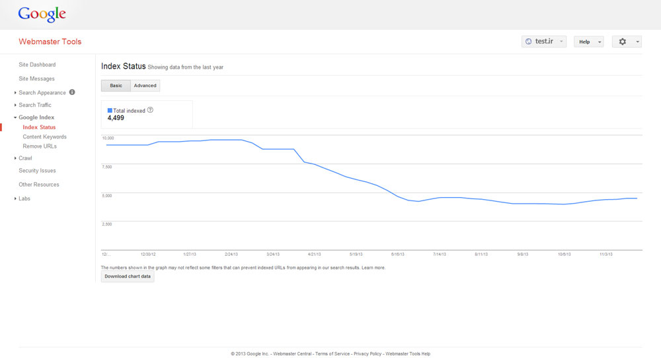Open Privacy Policy footer link
The image size is (661, 358).
pos(368,354)
